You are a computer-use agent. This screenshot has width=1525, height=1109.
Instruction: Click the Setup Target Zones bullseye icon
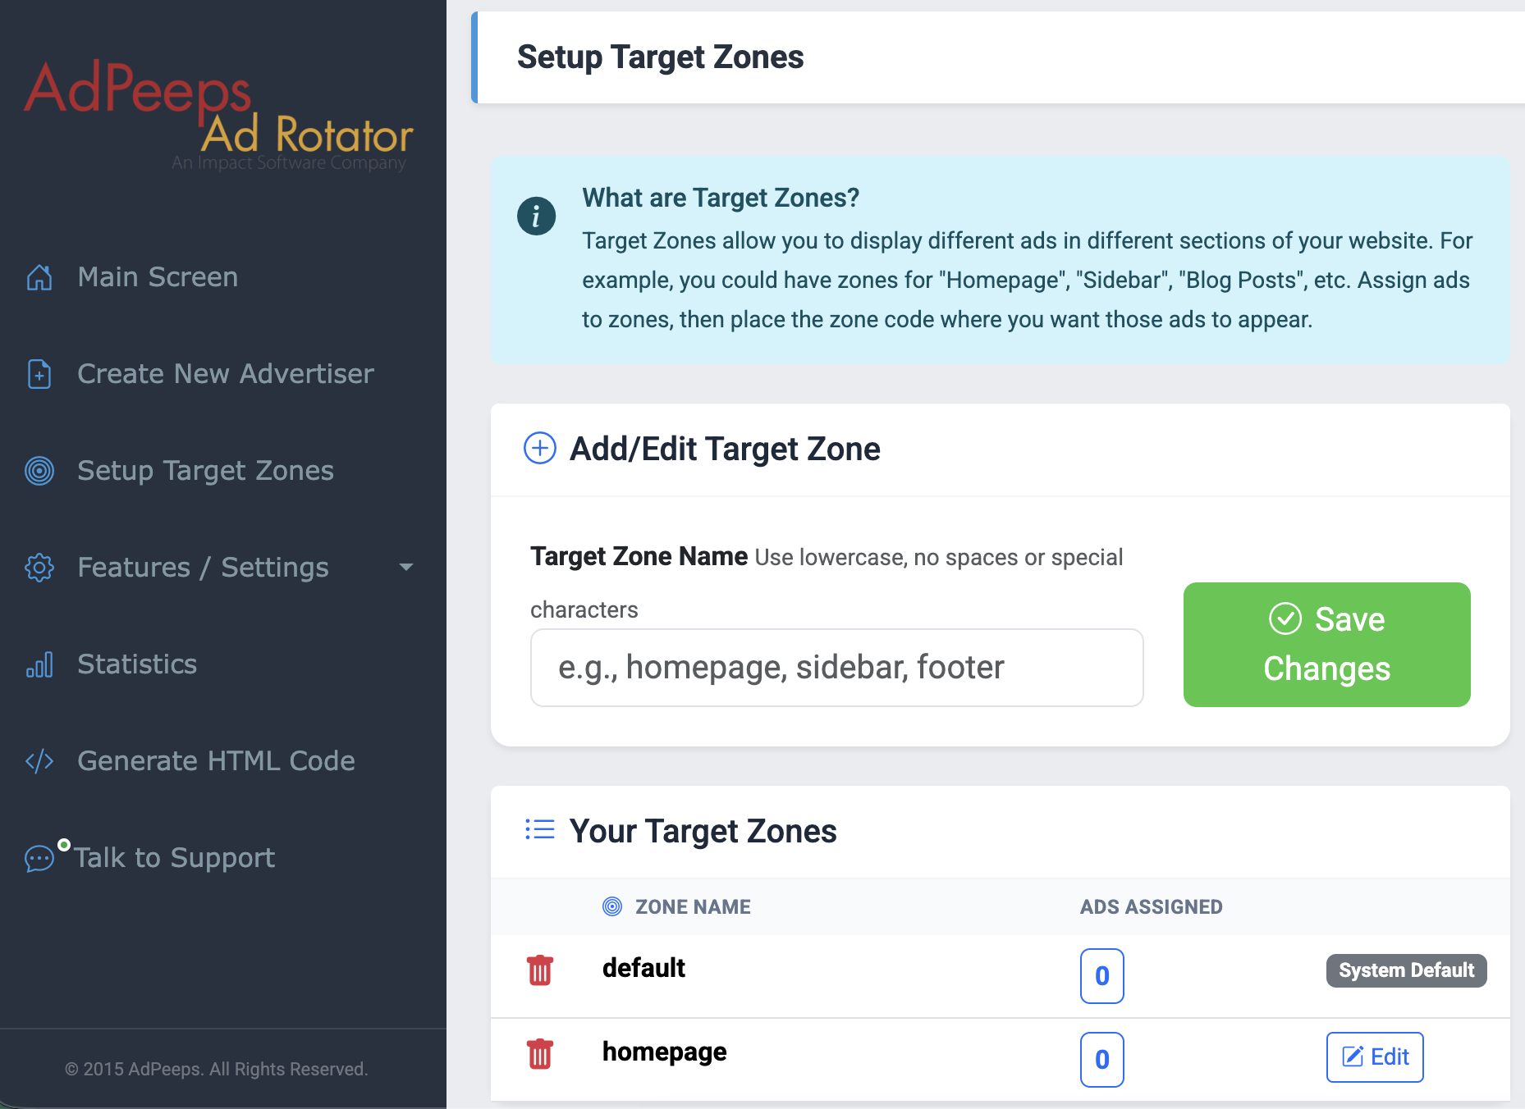tap(39, 471)
